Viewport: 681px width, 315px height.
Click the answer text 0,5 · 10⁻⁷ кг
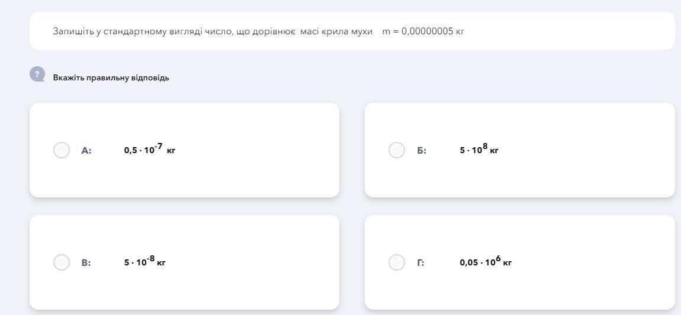click(x=149, y=150)
